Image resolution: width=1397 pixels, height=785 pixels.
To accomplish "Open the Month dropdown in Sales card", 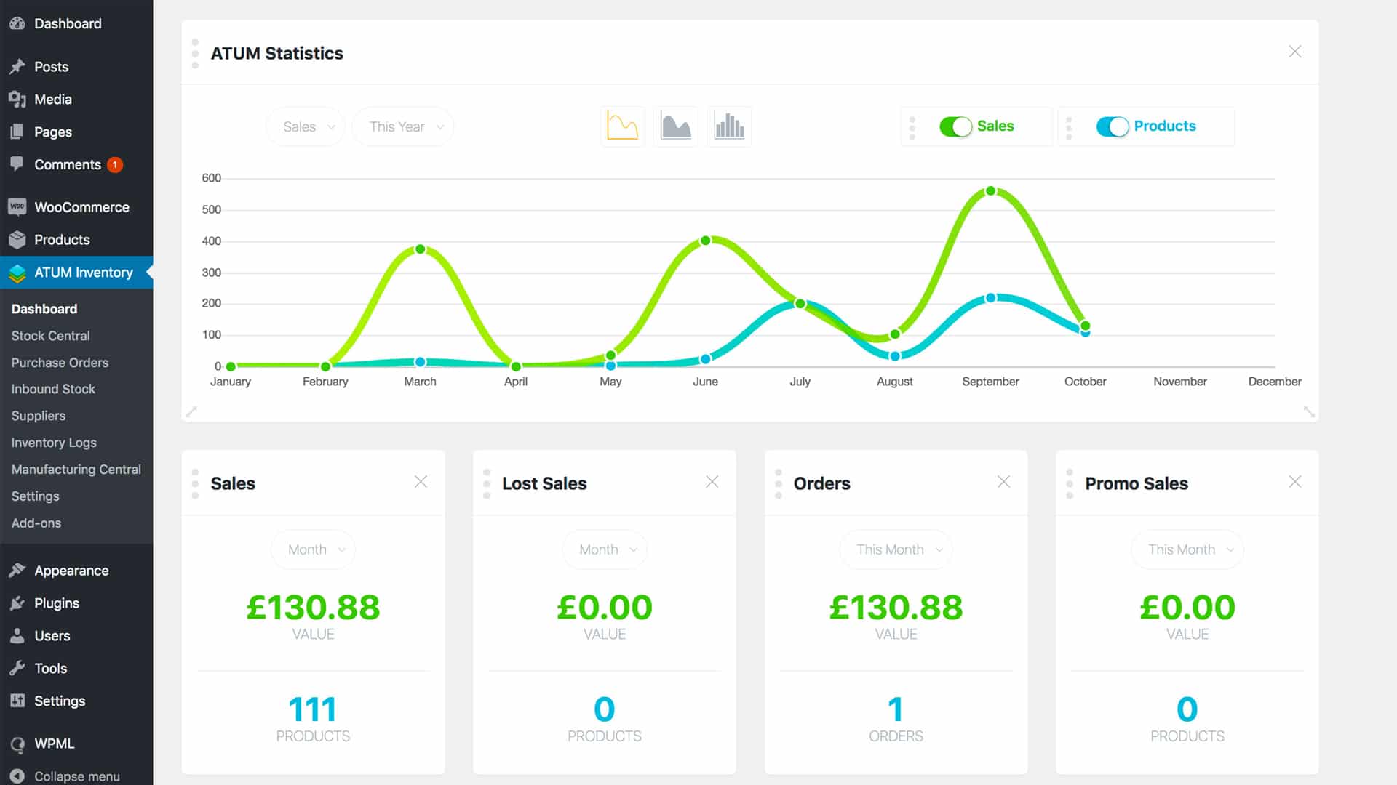I will [313, 550].
